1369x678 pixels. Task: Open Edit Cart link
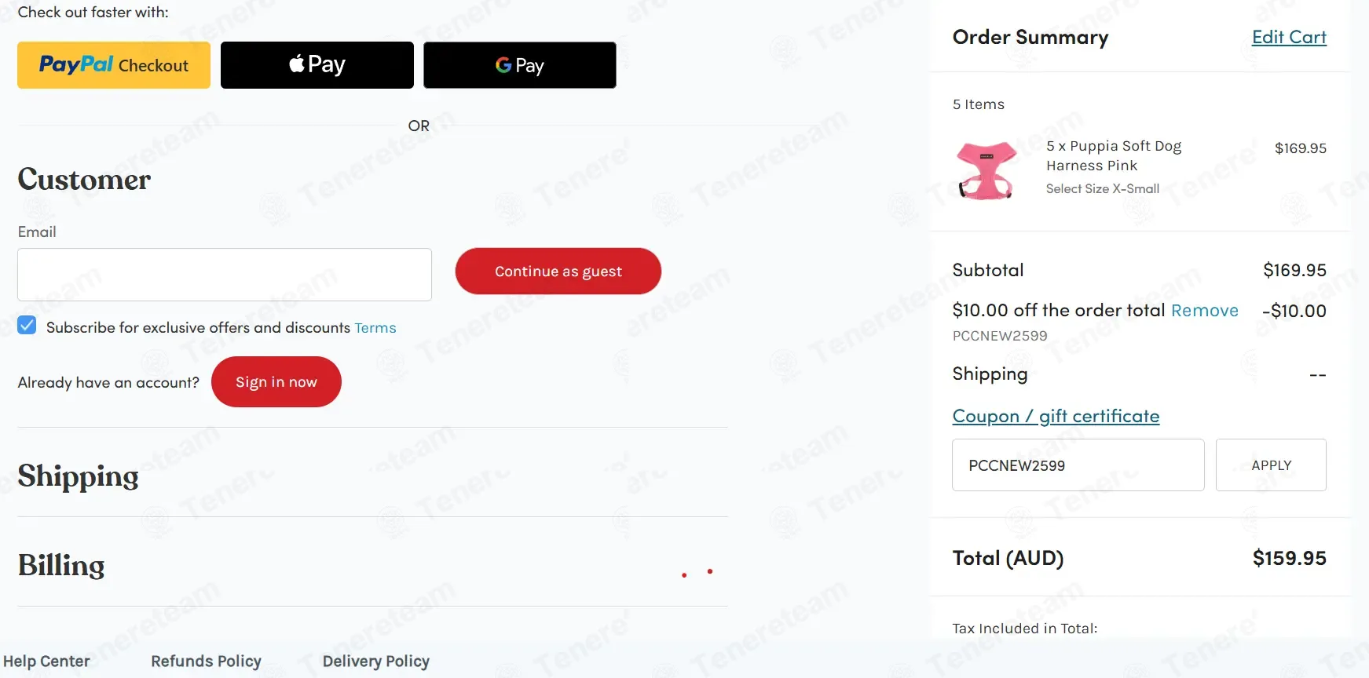(1288, 38)
